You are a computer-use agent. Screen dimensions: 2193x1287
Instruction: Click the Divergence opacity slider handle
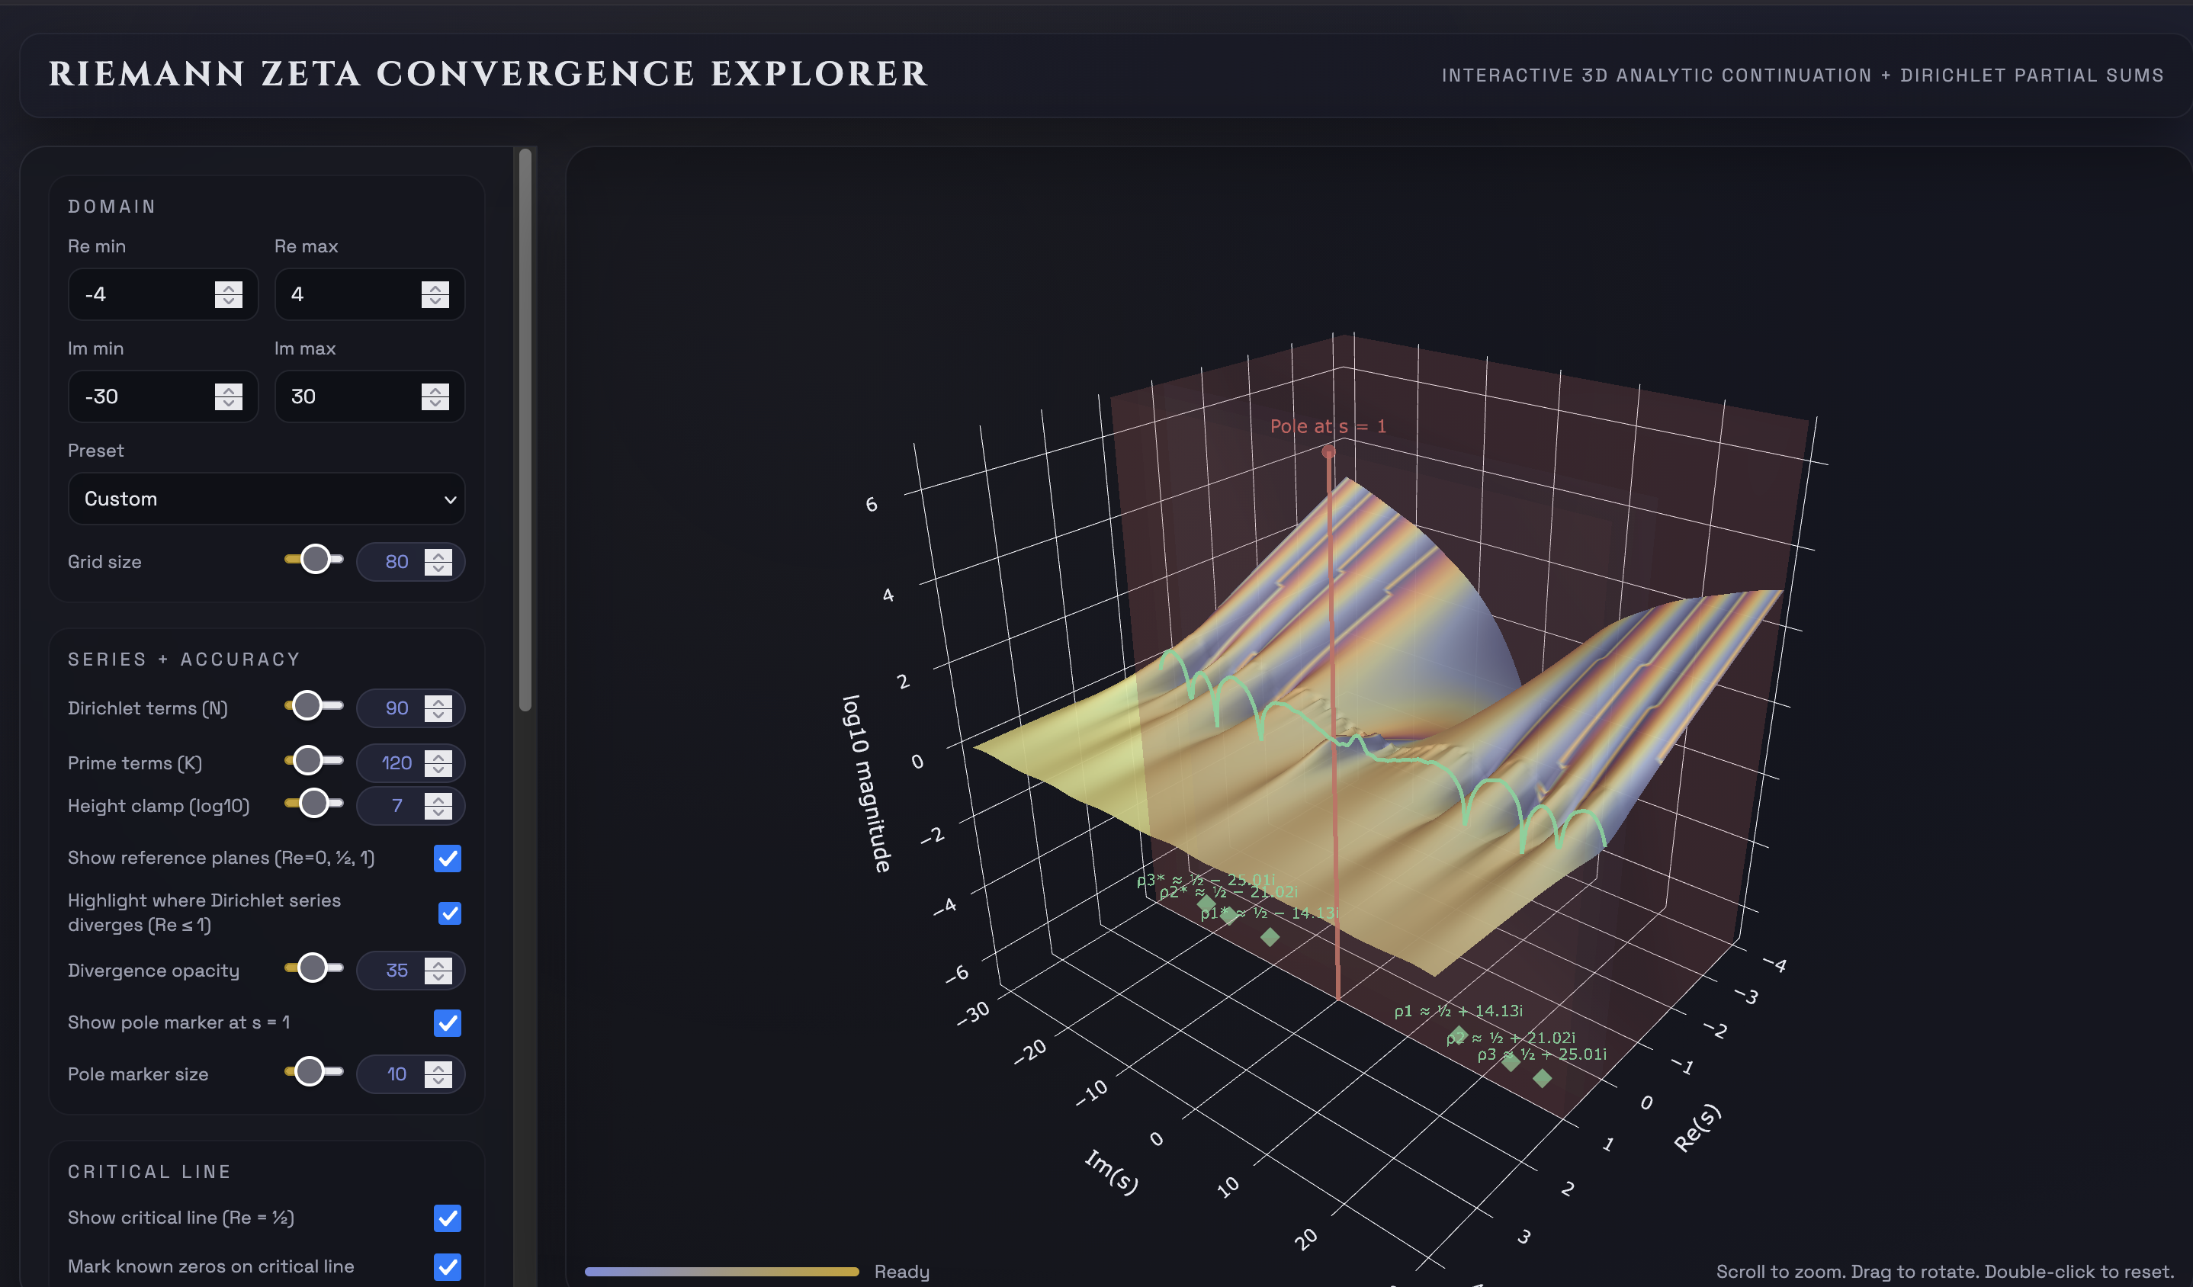point(313,968)
